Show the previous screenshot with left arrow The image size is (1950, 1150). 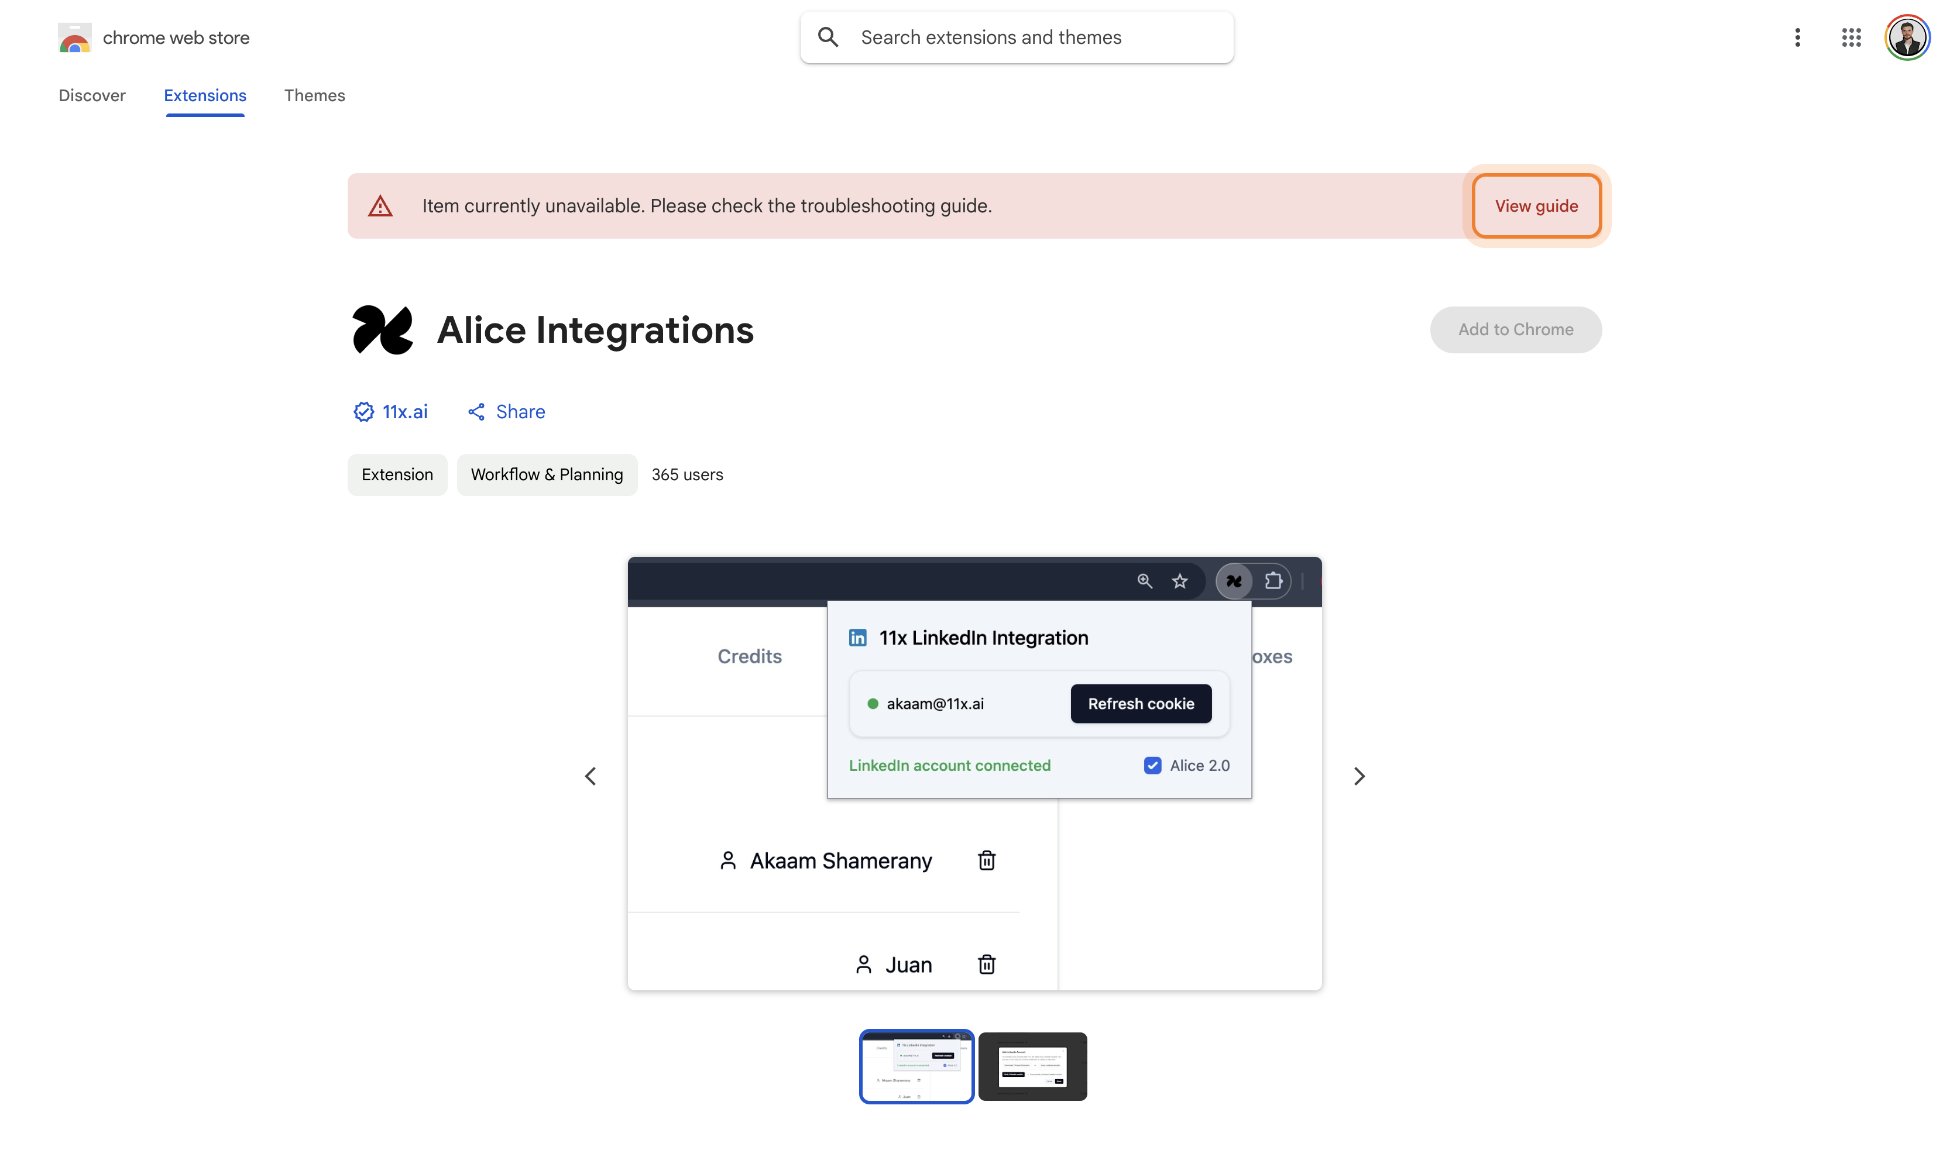tap(591, 776)
